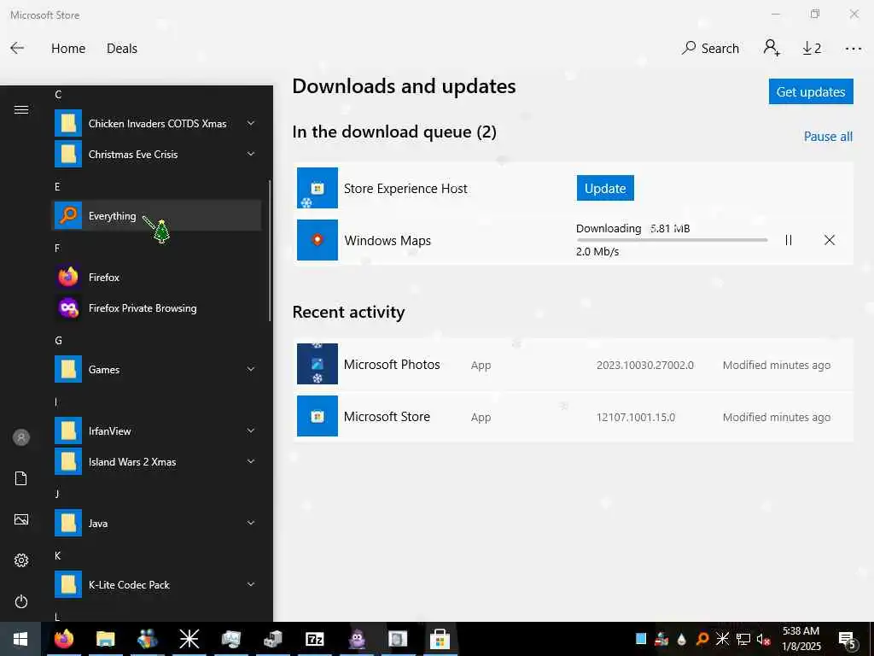
Task: Open Microsoft Store recent activity entry name
Action: pyautogui.click(x=387, y=417)
